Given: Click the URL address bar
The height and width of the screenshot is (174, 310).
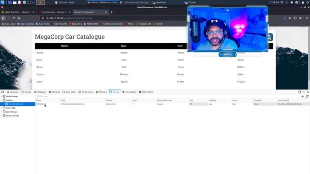Looking at the screenshot, I should [113, 18].
